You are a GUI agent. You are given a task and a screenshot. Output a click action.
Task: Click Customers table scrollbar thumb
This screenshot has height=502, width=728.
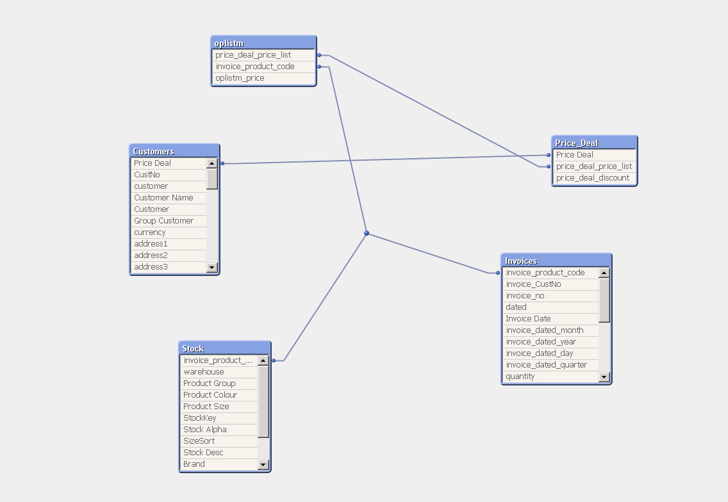(211, 179)
